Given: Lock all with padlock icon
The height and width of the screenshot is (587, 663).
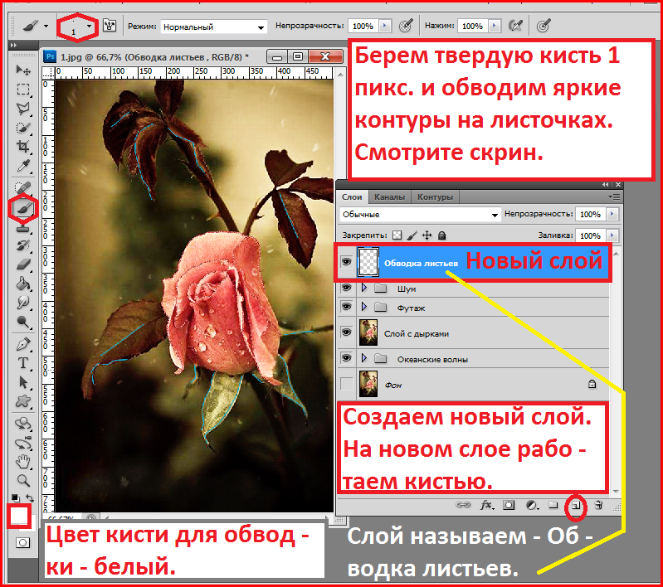Looking at the screenshot, I should pyautogui.click(x=441, y=235).
